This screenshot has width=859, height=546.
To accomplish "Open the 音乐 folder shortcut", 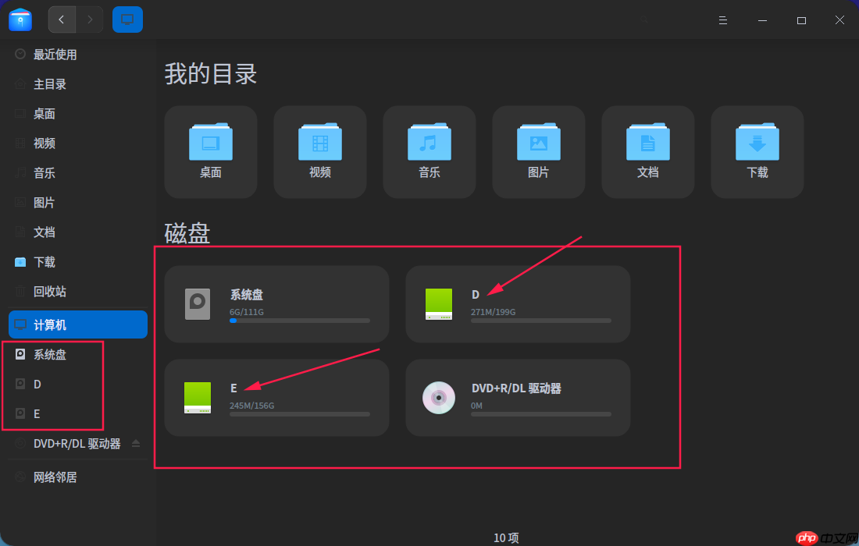I will tap(429, 148).
